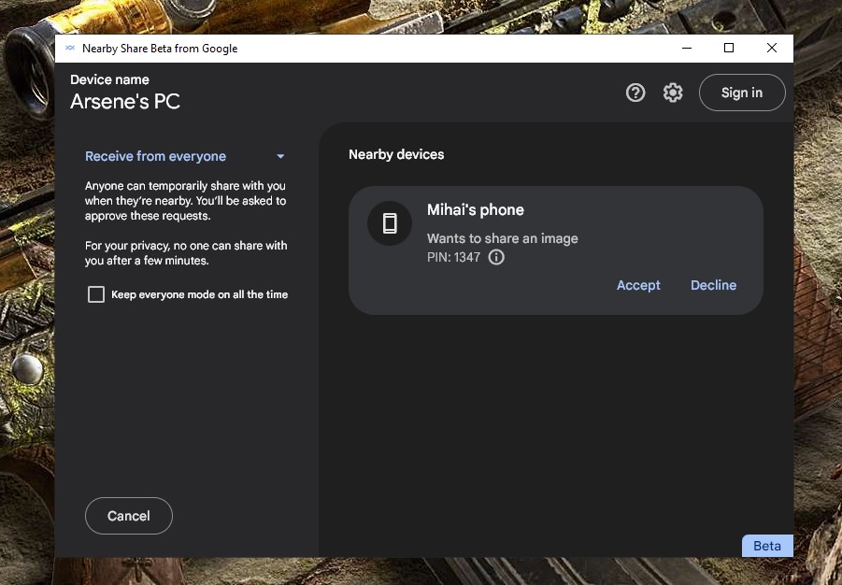
Task: Click the Wants to share an image text
Action: coord(502,238)
